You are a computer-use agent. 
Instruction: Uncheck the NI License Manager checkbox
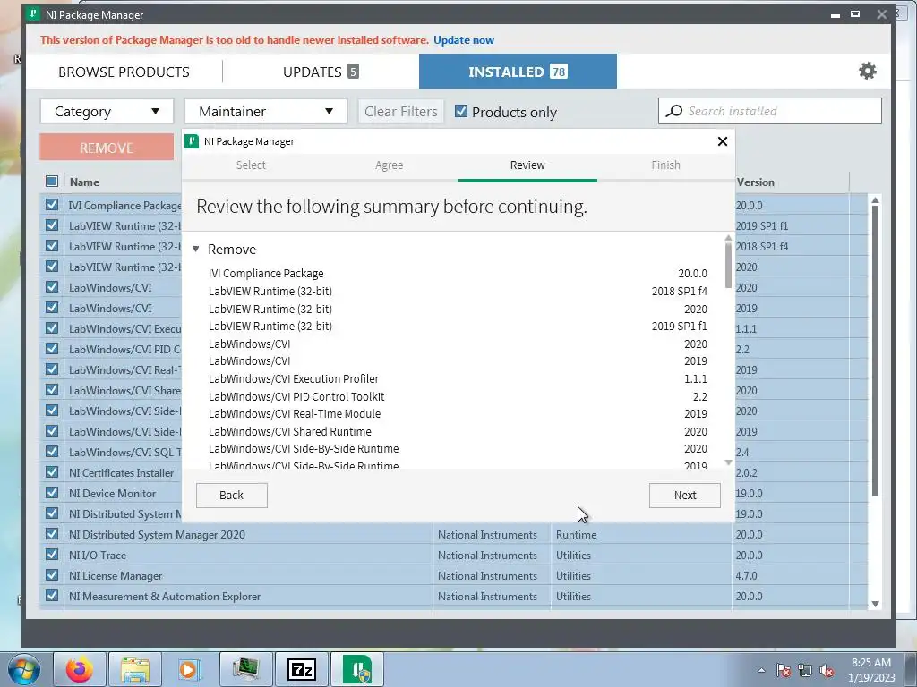tap(51, 575)
